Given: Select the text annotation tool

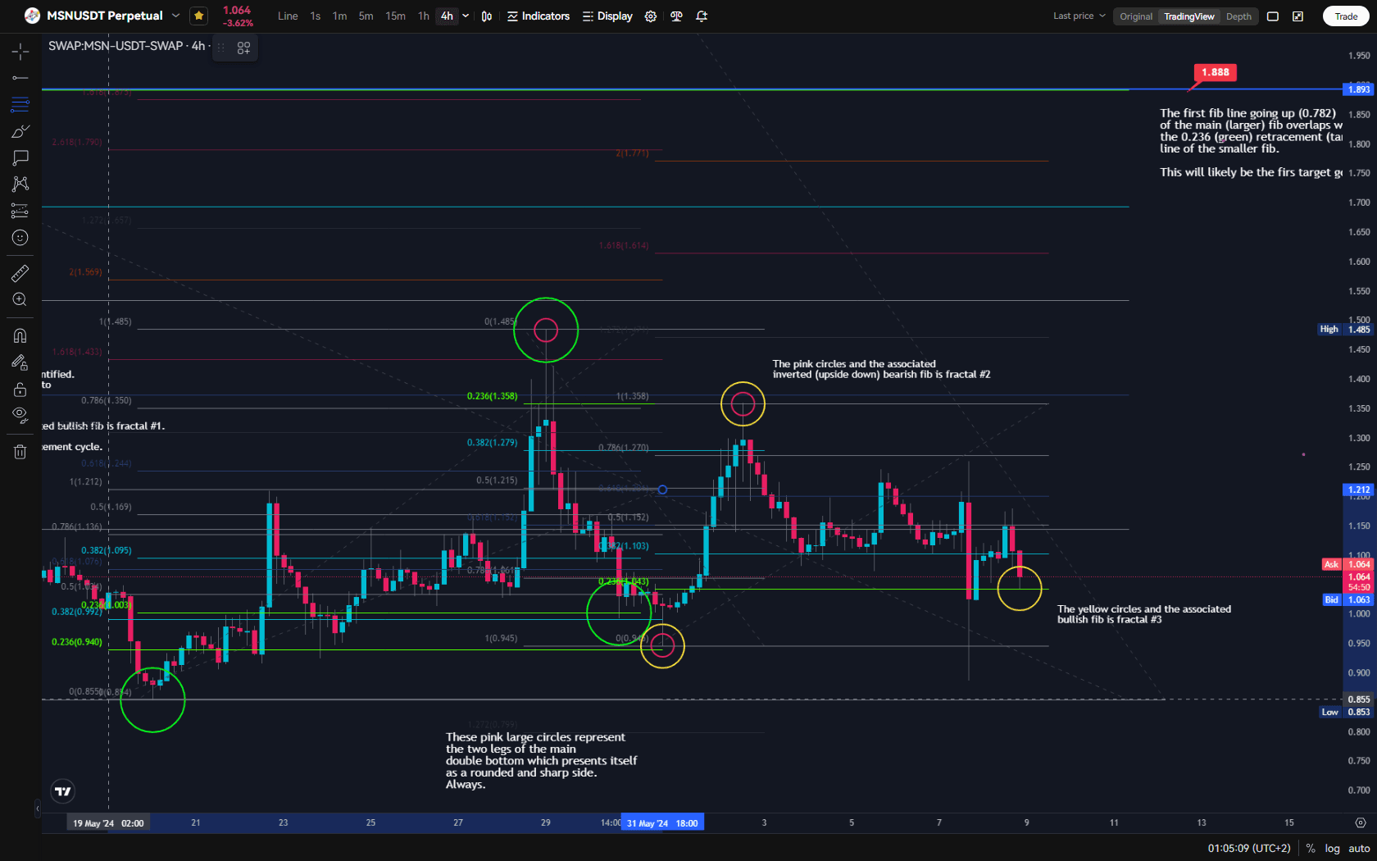Looking at the screenshot, I should (20, 157).
